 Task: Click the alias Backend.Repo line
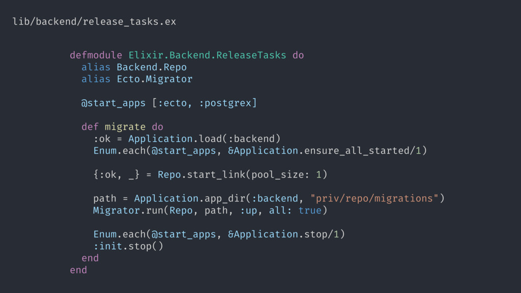(x=134, y=68)
